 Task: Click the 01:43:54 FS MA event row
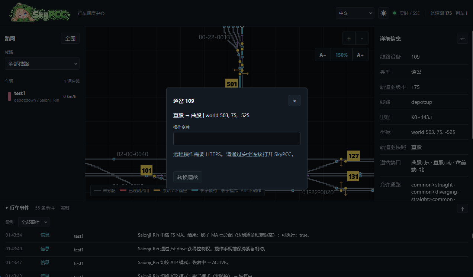[x=236, y=235]
